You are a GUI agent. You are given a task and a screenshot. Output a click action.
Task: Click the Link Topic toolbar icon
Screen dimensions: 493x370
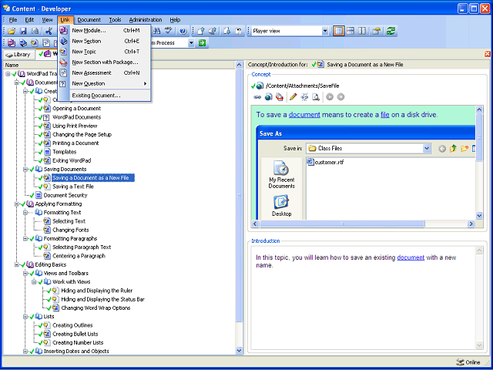[35, 43]
